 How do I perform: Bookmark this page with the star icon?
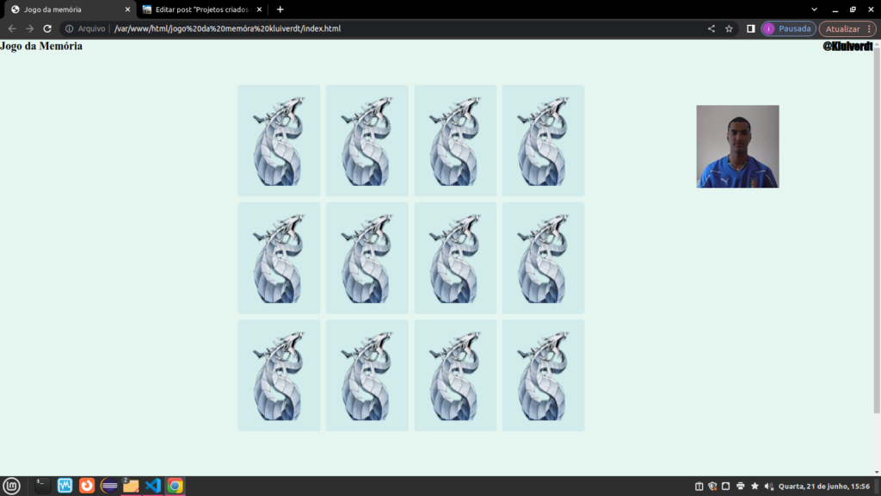click(x=729, y=28)
